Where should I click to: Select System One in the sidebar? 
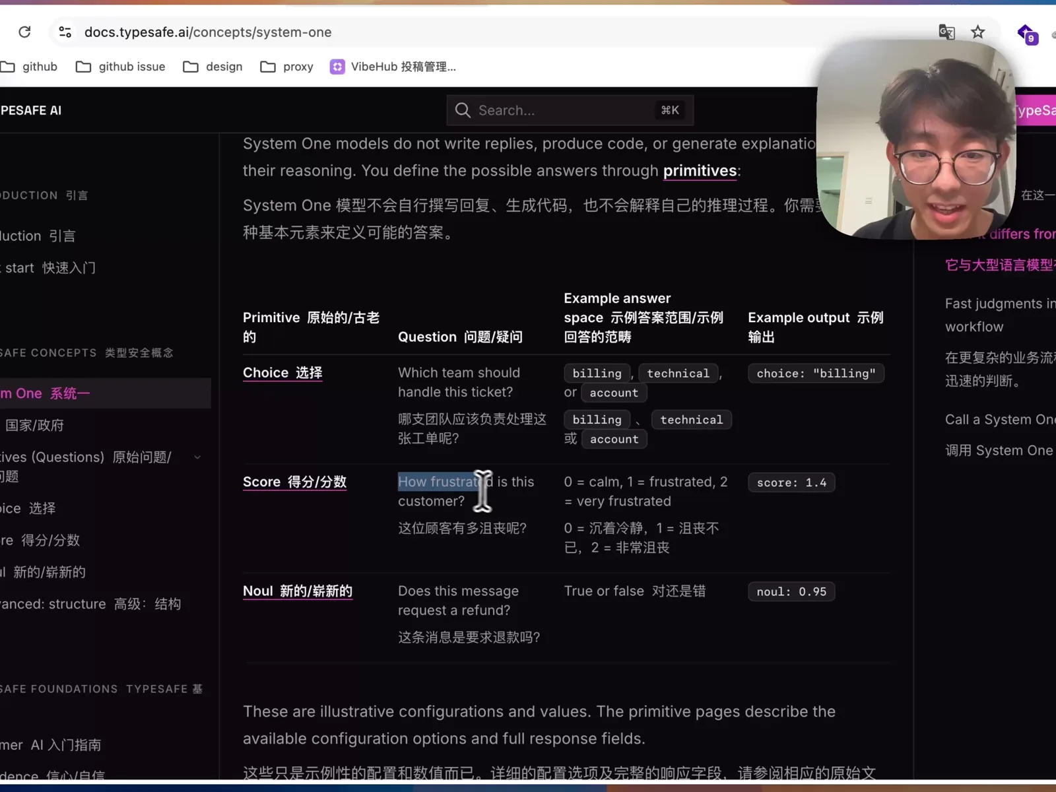coord(106,393)
